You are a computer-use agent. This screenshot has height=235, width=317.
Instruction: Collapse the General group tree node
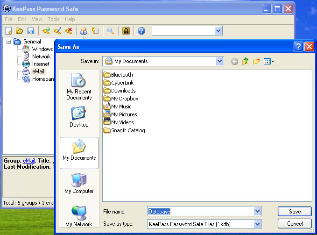tap(8, 42)
